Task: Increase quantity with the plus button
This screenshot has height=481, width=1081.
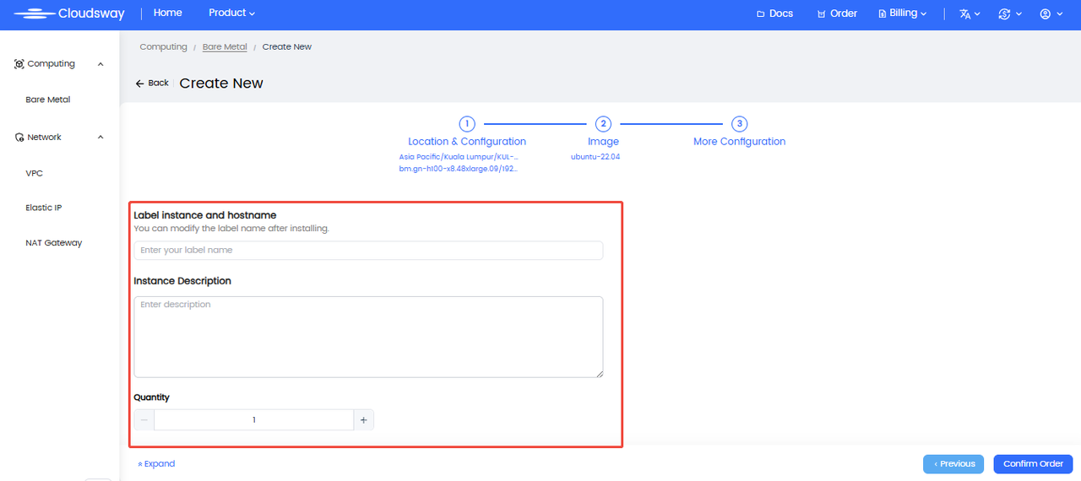Action: (364, 419)
